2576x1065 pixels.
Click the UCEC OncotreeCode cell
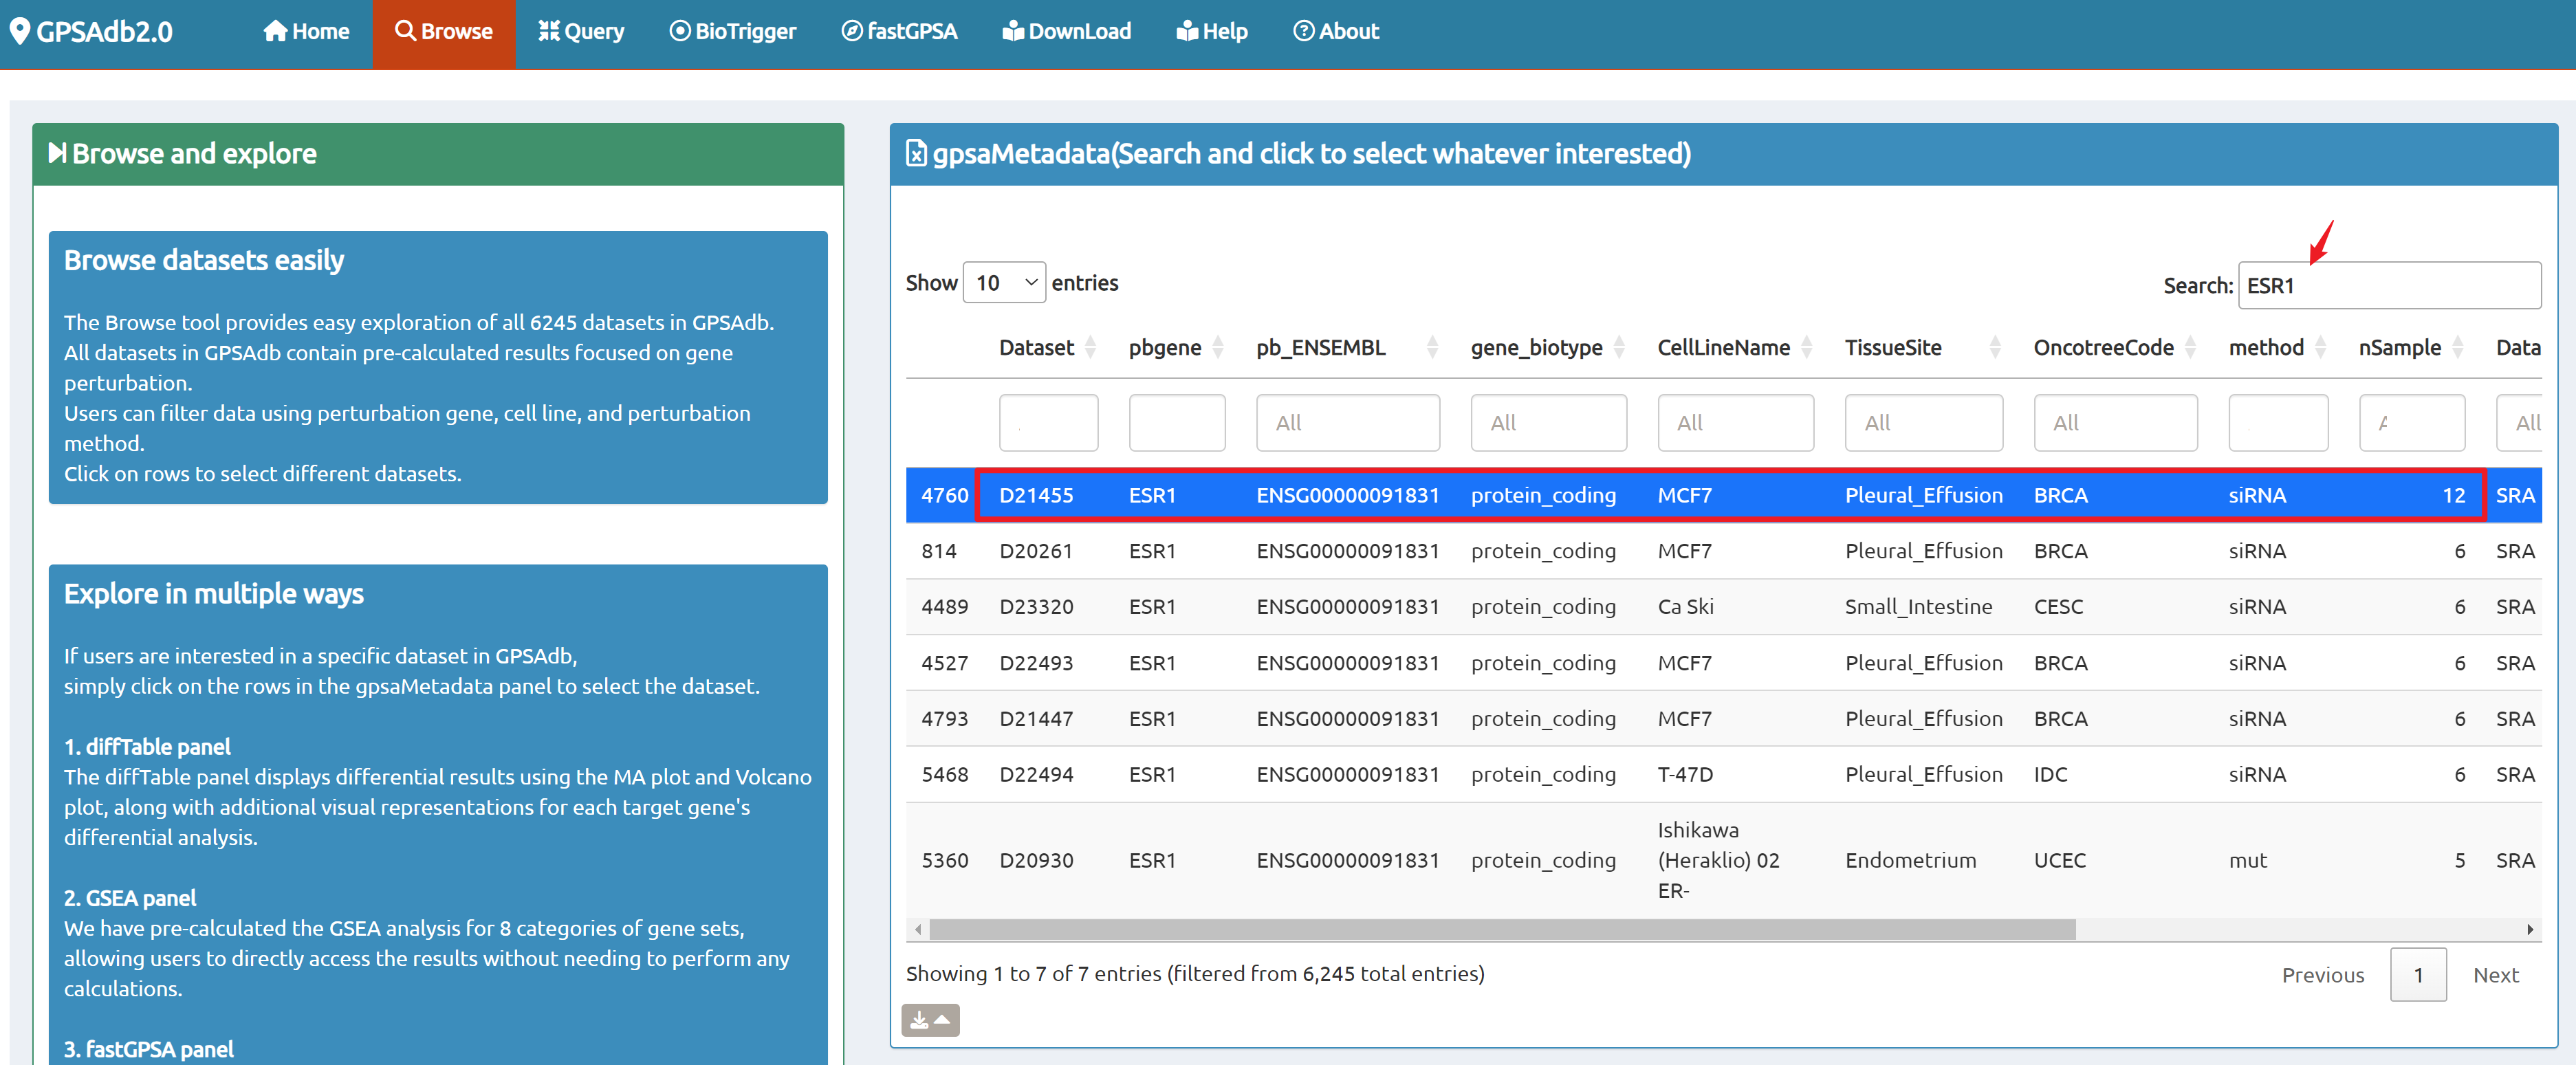pos(2059,860)
